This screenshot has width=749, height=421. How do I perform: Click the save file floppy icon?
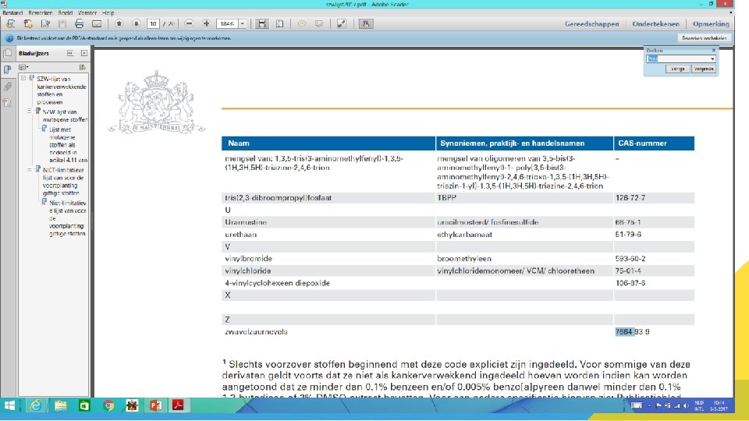62,24
